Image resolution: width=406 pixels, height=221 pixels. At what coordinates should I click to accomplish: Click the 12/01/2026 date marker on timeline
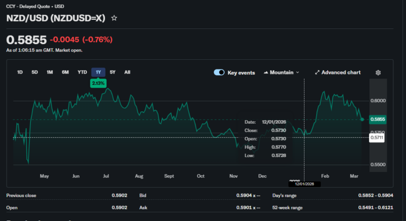[x=304, y=183]
